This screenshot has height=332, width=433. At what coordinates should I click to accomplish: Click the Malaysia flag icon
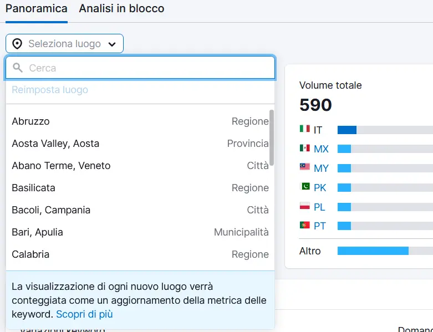[x=304, y=168]
